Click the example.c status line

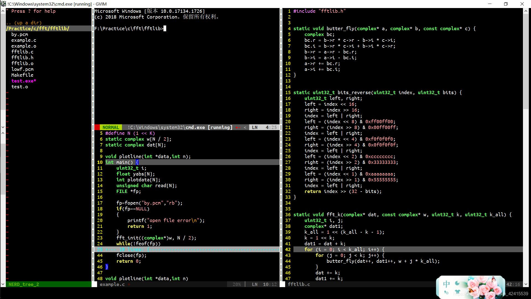coord(112,284)
